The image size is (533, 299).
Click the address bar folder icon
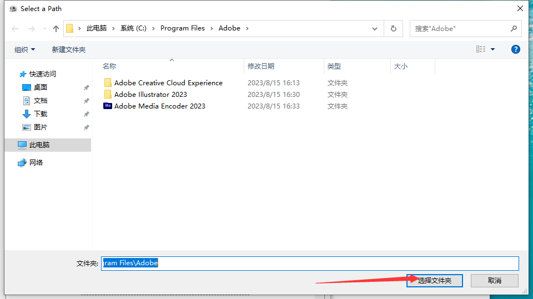70,28
